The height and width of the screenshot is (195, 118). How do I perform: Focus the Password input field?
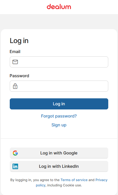pyautogui.click(x=59, y=86)
